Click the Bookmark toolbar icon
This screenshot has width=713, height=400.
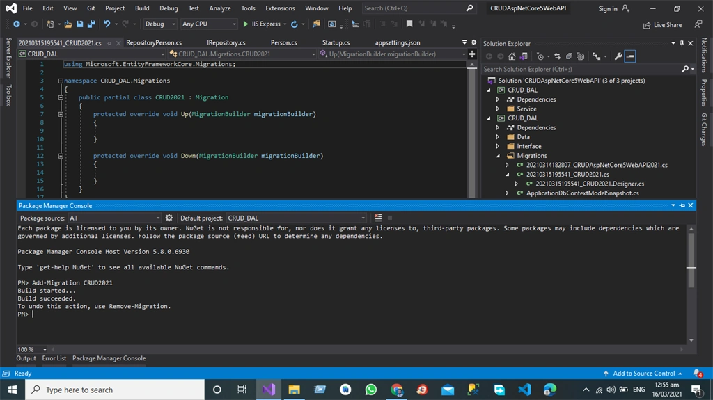click(x=409, y=24)
